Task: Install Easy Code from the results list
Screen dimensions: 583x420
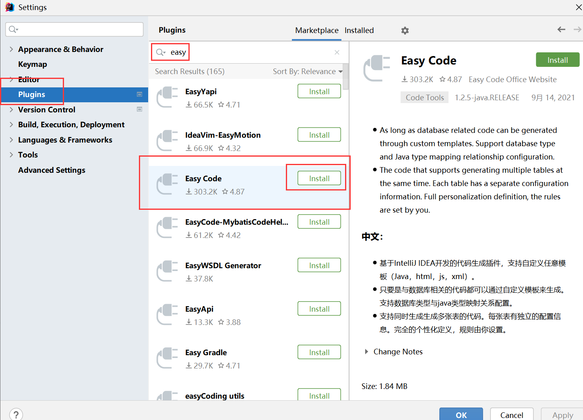Action: (319, 178)
